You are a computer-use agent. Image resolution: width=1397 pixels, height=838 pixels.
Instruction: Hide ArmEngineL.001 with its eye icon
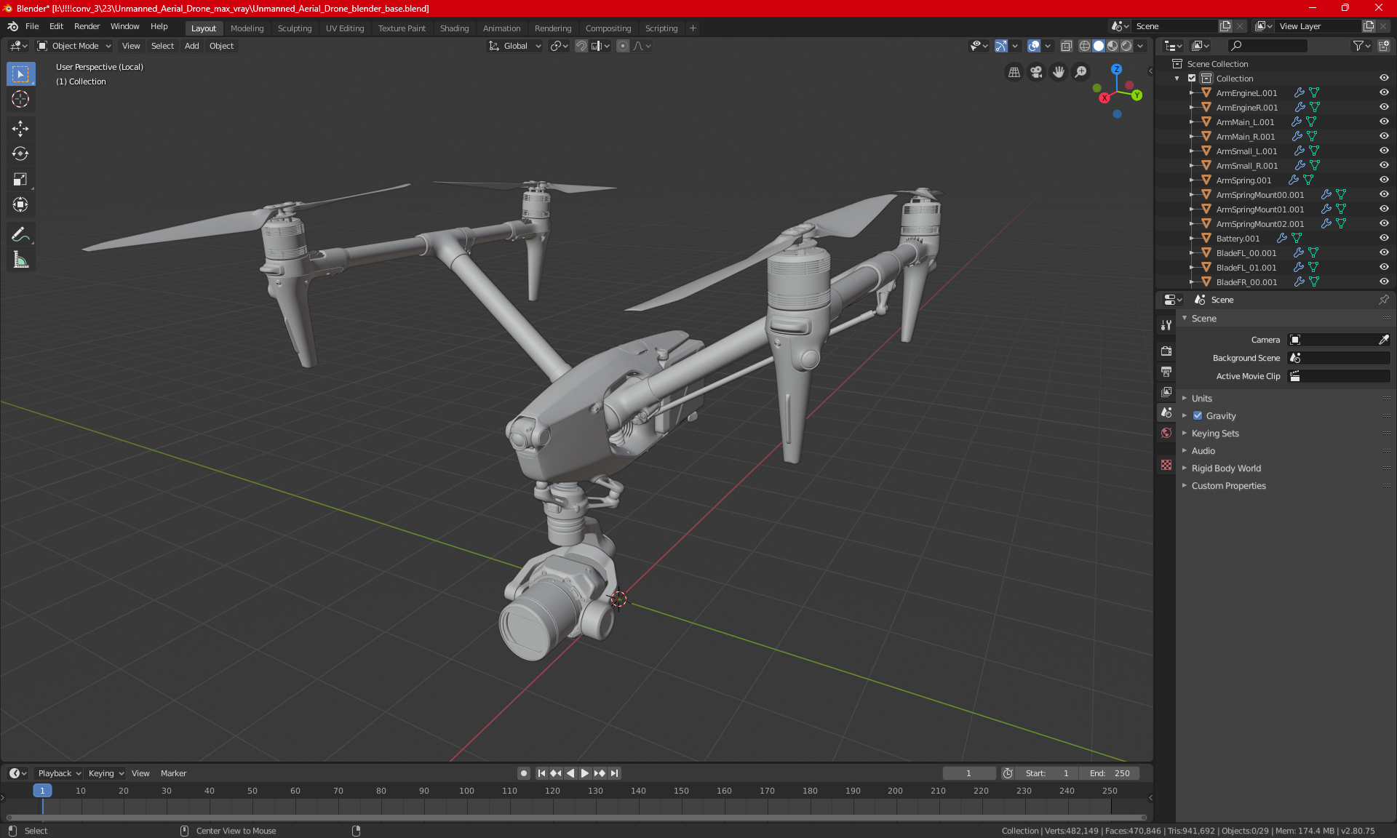click(1383, 92)
